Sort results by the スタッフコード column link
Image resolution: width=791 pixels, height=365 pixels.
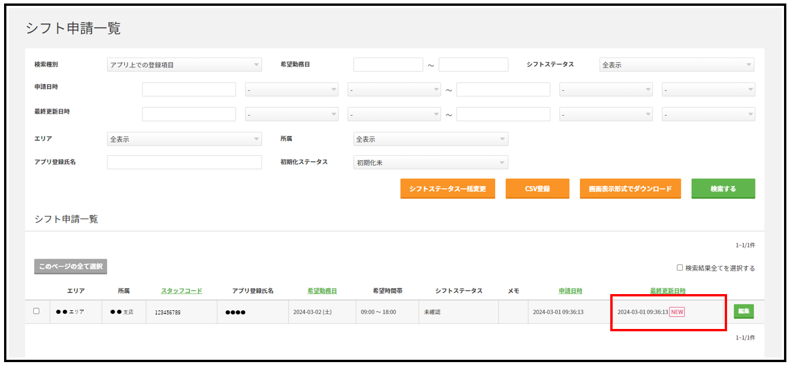(180, 290)
